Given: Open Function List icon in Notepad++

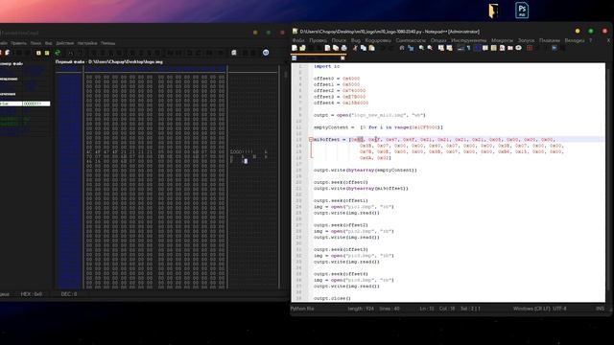Looking at the screenshot, I should tap(502, 48).
